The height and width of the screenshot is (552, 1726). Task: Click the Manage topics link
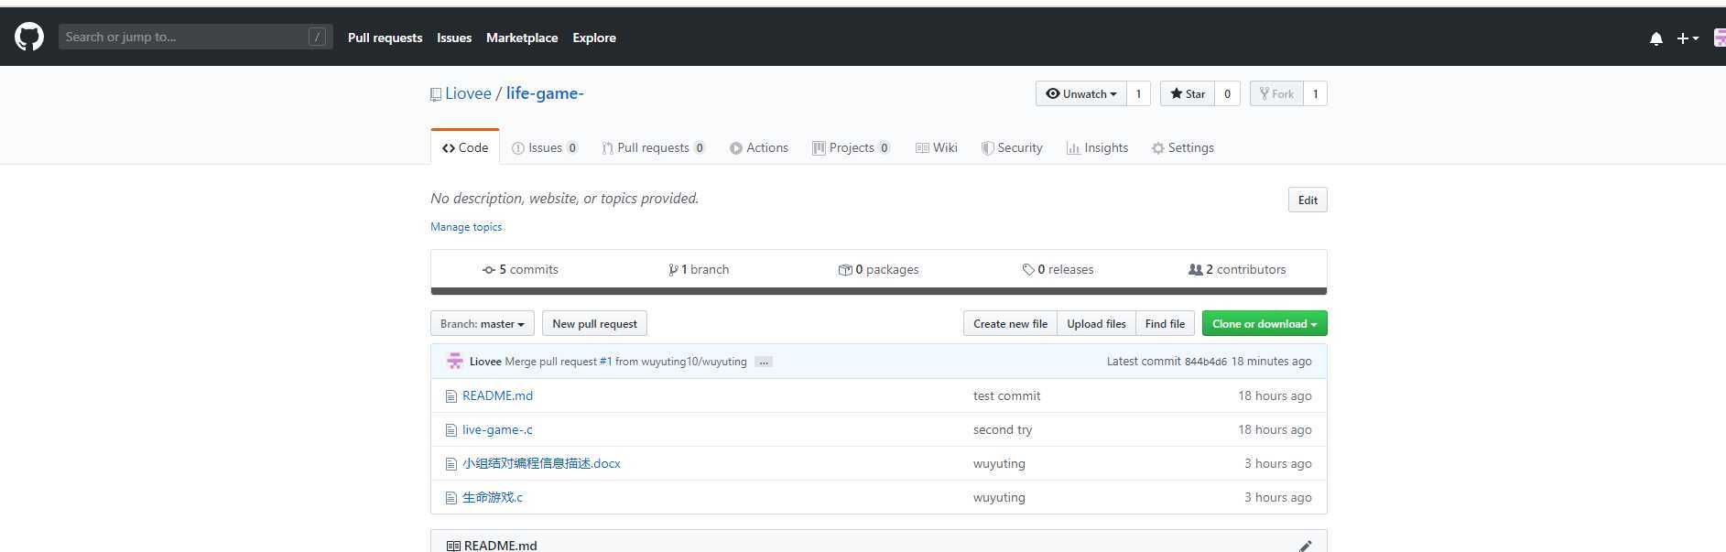[x=466, y=226]
